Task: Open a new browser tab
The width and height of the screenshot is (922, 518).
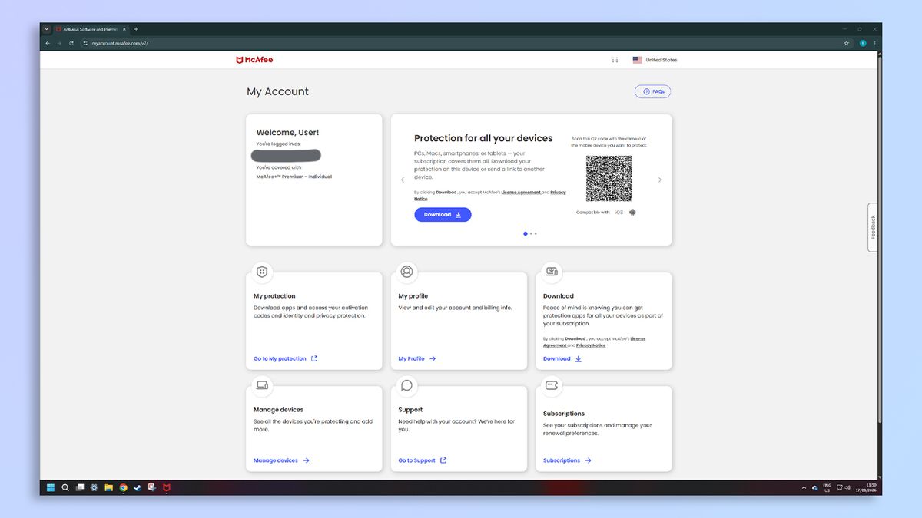Action: (136, 29)
